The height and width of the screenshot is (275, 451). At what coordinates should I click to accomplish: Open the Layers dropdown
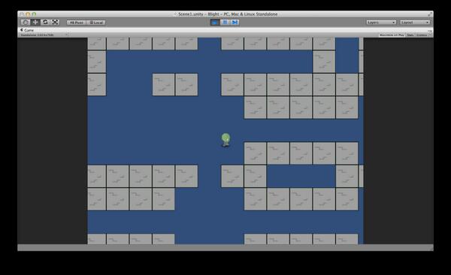pyautogui.click(x=381, y=23)
